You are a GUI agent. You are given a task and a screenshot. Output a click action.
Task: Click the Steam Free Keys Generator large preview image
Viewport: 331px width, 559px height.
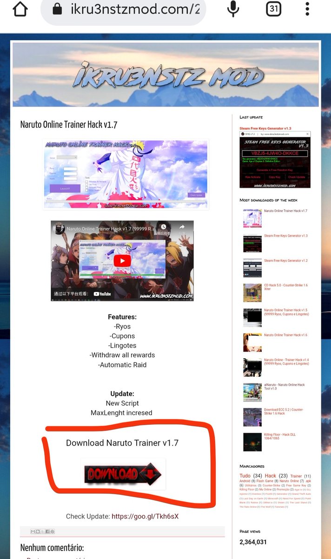275,160
